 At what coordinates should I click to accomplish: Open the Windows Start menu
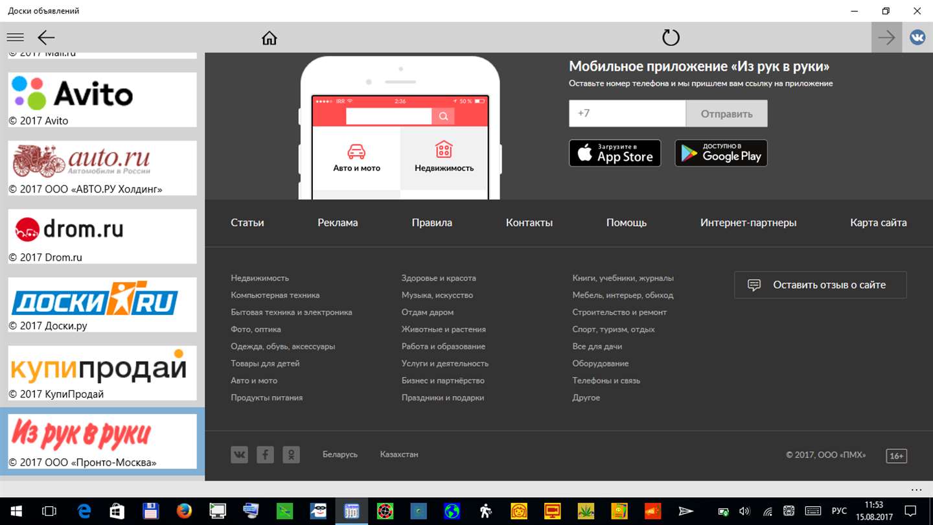[x=16, y=511]
